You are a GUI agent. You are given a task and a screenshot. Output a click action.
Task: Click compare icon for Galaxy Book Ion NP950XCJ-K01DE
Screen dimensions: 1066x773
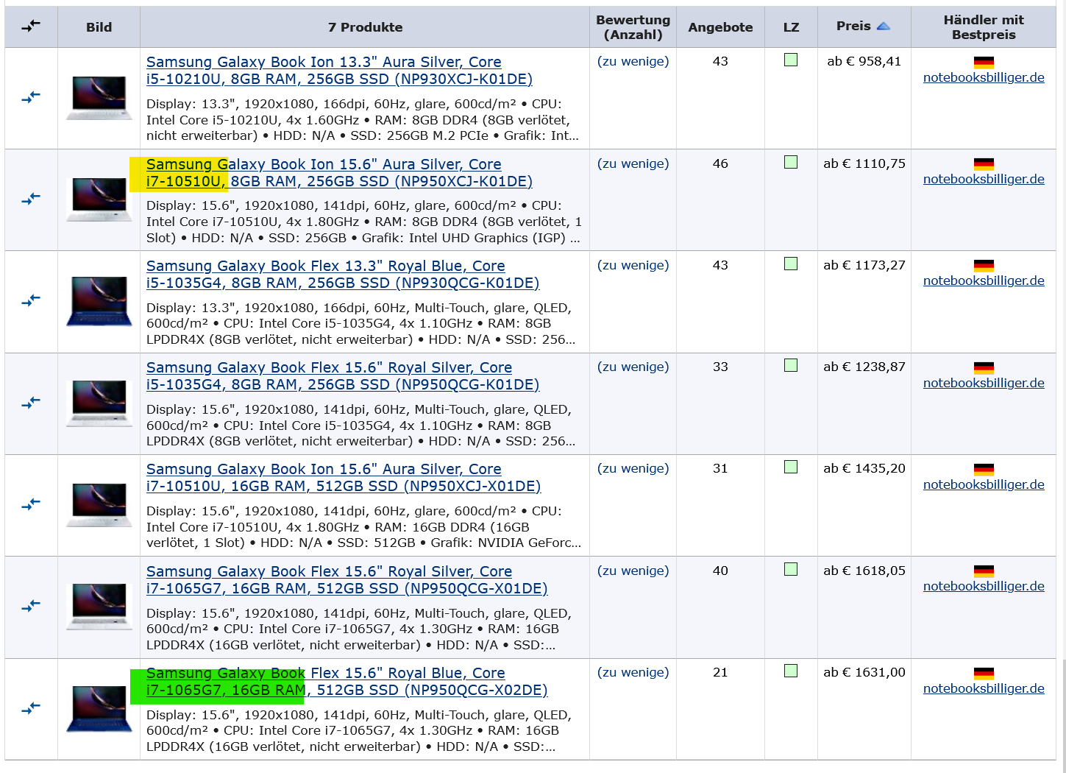[x=31, y=199]
